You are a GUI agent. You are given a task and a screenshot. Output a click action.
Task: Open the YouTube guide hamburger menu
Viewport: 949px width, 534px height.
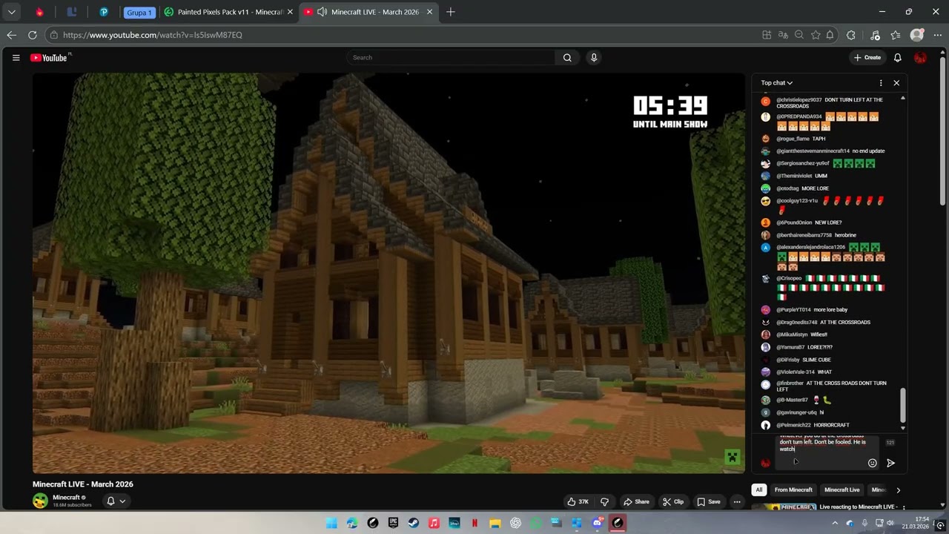click(16, 57)
